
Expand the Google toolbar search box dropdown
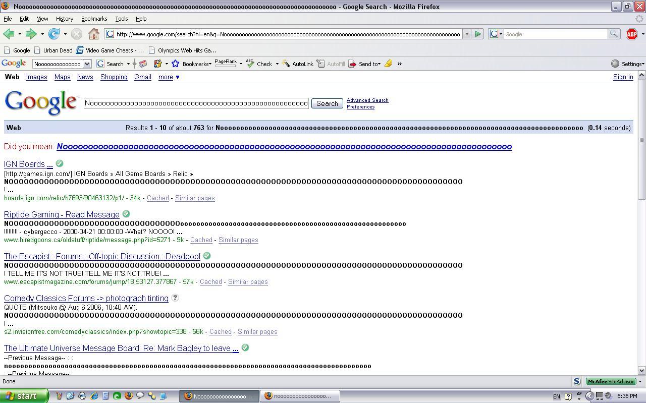tap(87, 64)
